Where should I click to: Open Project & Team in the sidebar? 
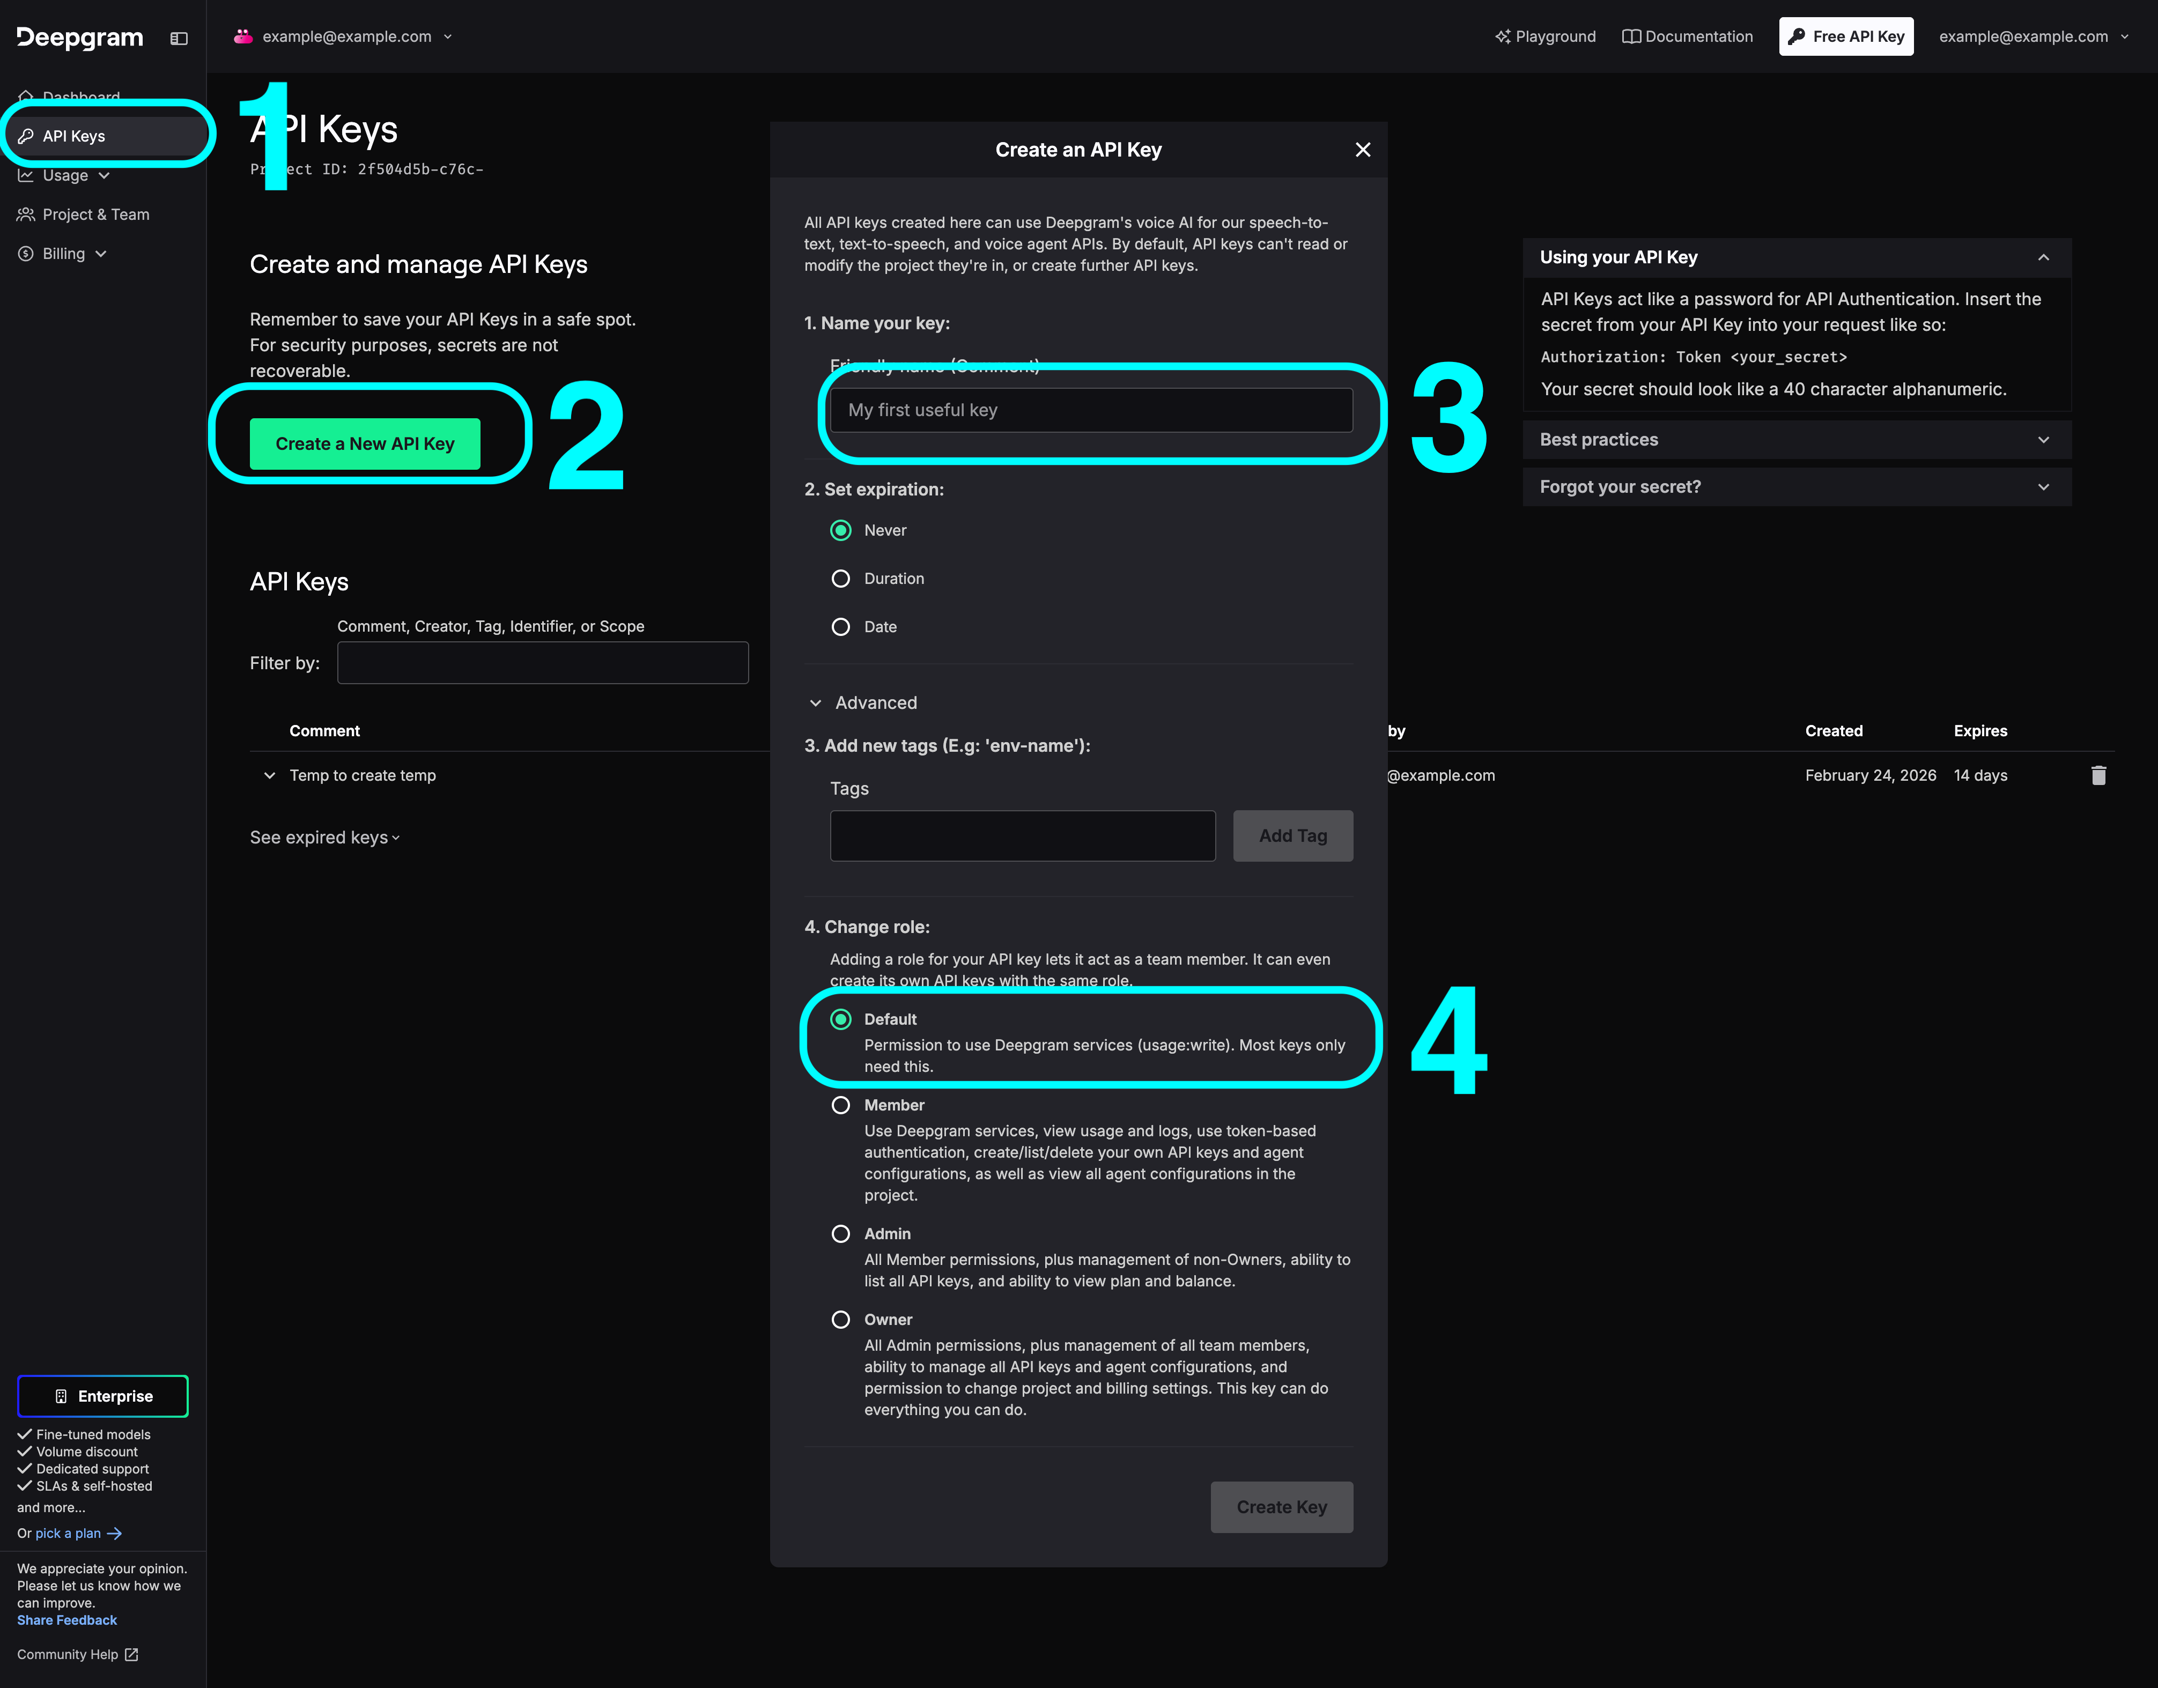(x=95, y=214)
